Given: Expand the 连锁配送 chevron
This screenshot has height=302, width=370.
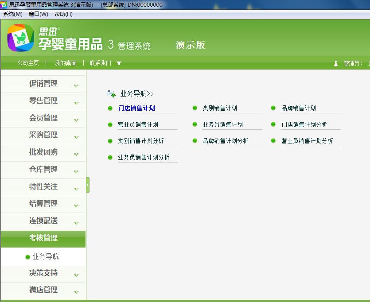Looking at the screenshot, I should tap(76, 223).
